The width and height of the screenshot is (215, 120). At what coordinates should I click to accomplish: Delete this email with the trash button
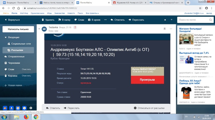pos(48,20)
